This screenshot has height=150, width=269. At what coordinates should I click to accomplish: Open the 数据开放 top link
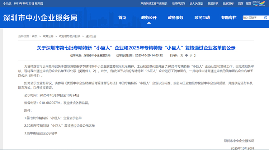coord(213,3)
